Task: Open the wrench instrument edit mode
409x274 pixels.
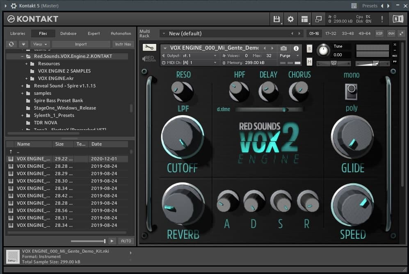Action: pos(149,47)
